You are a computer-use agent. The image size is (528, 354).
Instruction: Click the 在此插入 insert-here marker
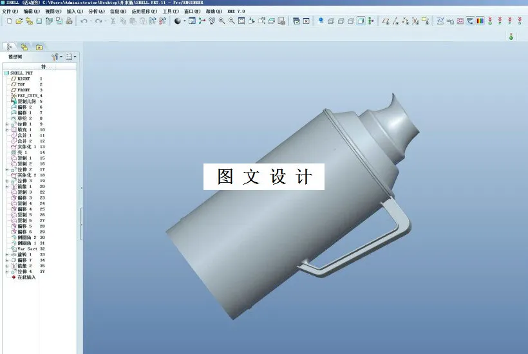click(x=24, y=277)
